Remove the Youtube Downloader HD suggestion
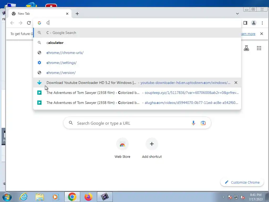 tap(236, 83)
